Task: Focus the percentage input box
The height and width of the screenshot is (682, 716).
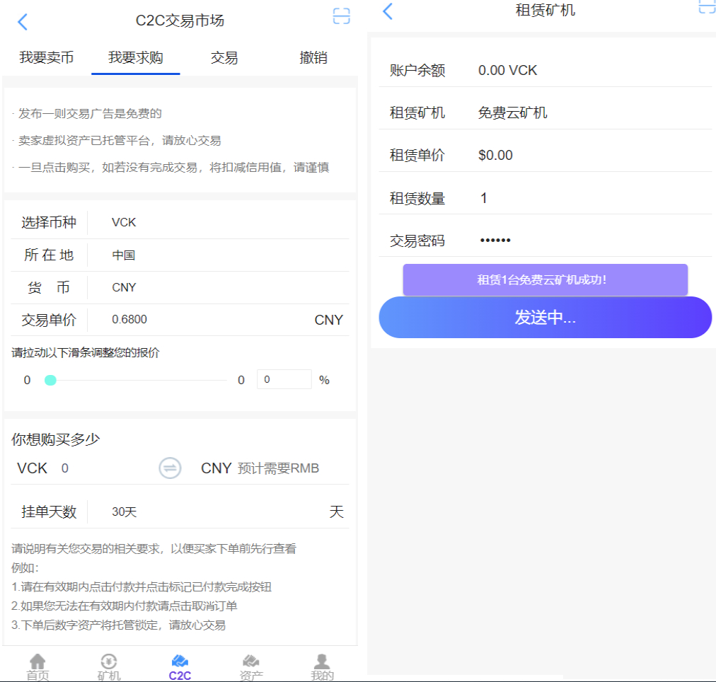Action: [284, 379]
